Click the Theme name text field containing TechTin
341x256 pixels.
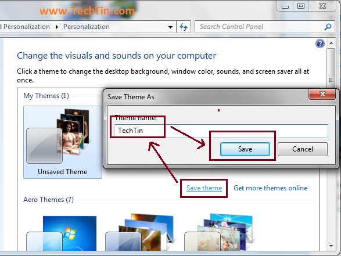click(221, 131)
